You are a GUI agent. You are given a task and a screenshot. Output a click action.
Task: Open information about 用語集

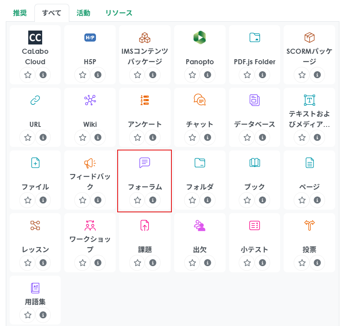43,314
